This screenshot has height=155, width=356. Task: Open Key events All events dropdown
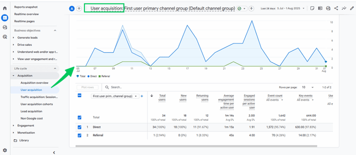point(306,100)
